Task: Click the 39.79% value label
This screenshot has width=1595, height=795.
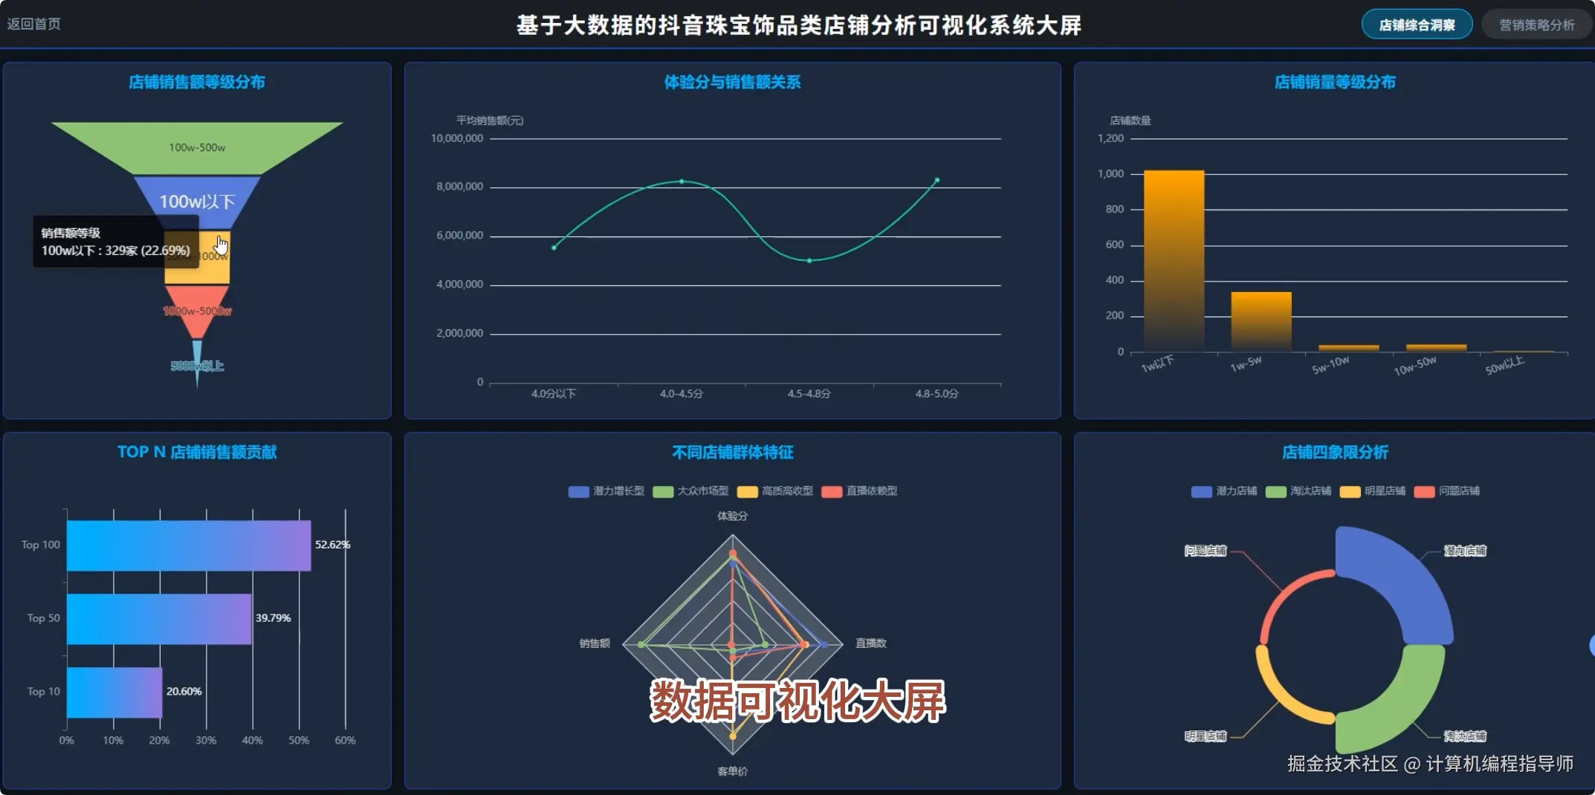Action: [273, 618]
